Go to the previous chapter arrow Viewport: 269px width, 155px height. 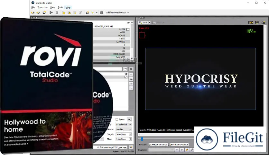point(177,150)
